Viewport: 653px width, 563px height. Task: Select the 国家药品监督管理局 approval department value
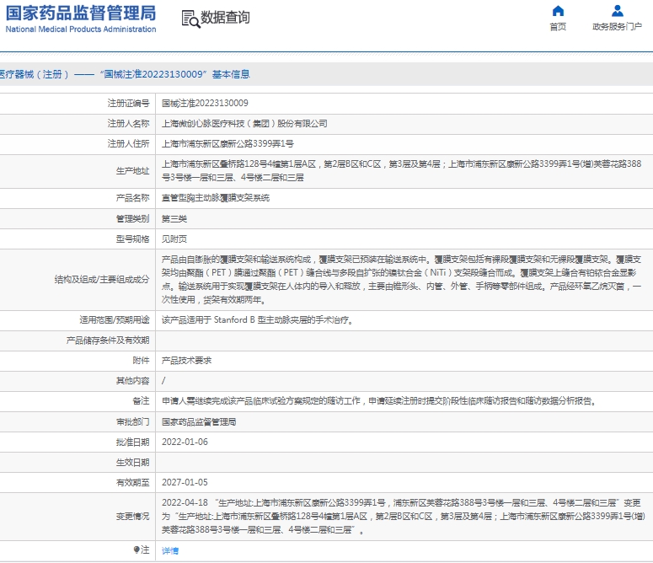[x=199, y=422]
